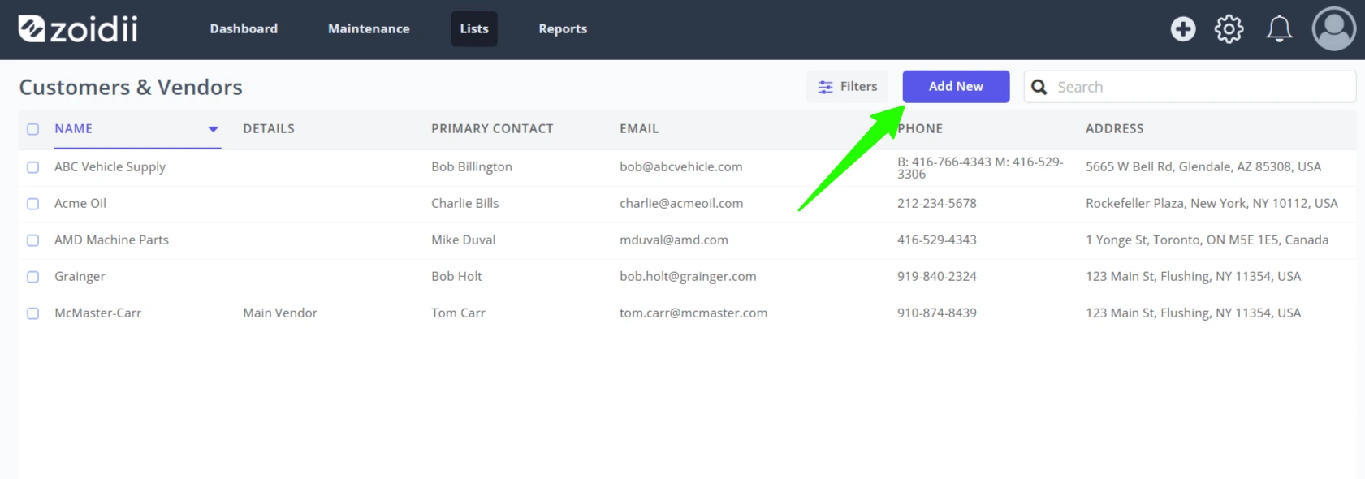
Task: Sort by the EMAIL column header
Action: click(x=639, y=128)
